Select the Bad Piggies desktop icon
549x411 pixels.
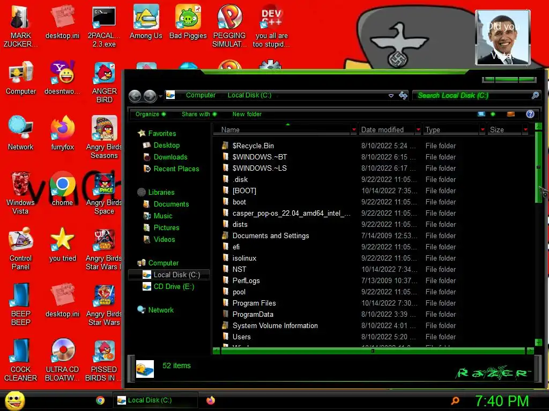click(188, 21)
